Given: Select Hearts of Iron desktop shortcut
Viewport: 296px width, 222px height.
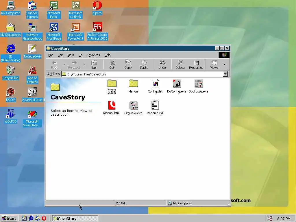Looking at the screenshot, I should point(32,95).
